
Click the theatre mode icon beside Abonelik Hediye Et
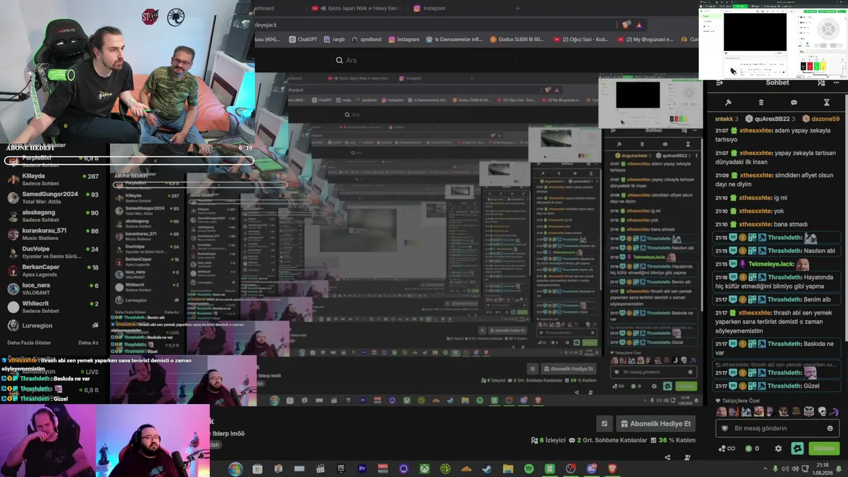pos(604,423)
